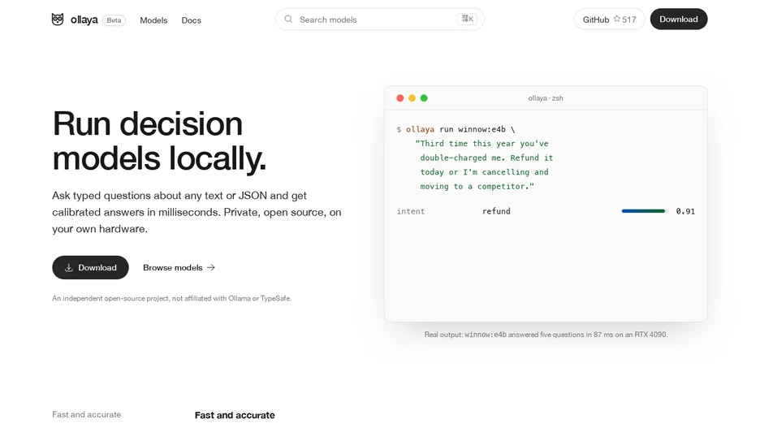Open the Models nav item
The width and height of the screenshot is (760, 428).
click(153, 20)
